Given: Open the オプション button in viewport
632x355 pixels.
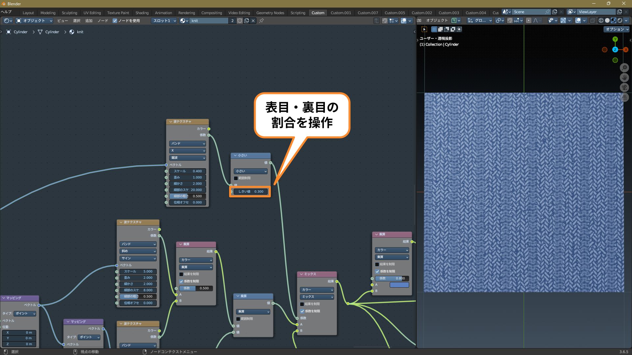Looking at the screenshot, I should pos(617,29).
